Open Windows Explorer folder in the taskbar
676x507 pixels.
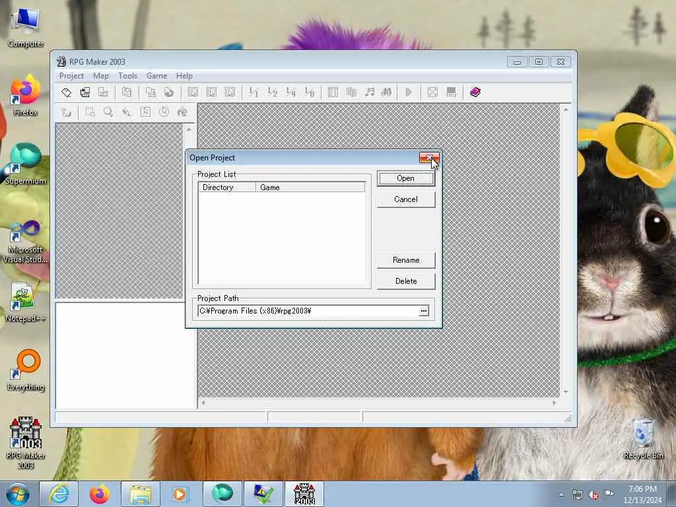tap(141, 494)
